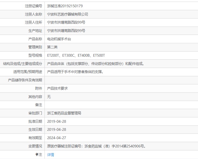This screenshot has height=159, width=198.
Task: Select company name 宁波科艺医疗器械有限公司
Action: tap(67, 14)
